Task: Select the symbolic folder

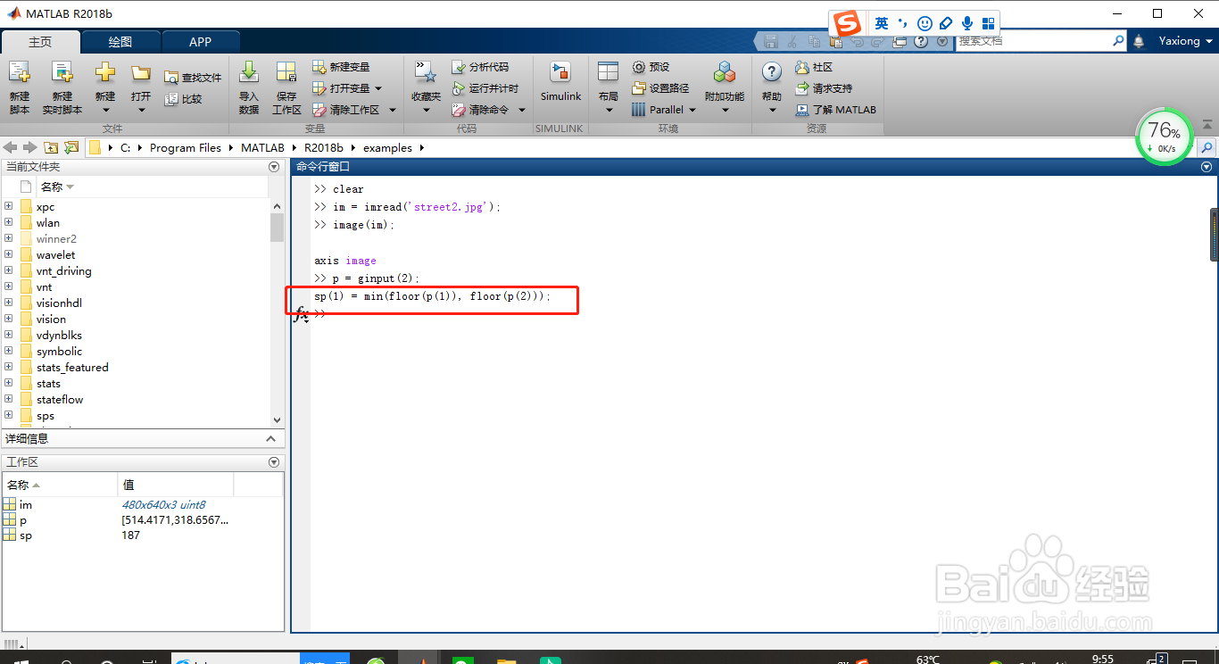Action: (59, 352)
